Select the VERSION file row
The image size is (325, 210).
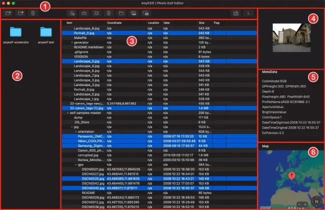(x=159, y=56)
